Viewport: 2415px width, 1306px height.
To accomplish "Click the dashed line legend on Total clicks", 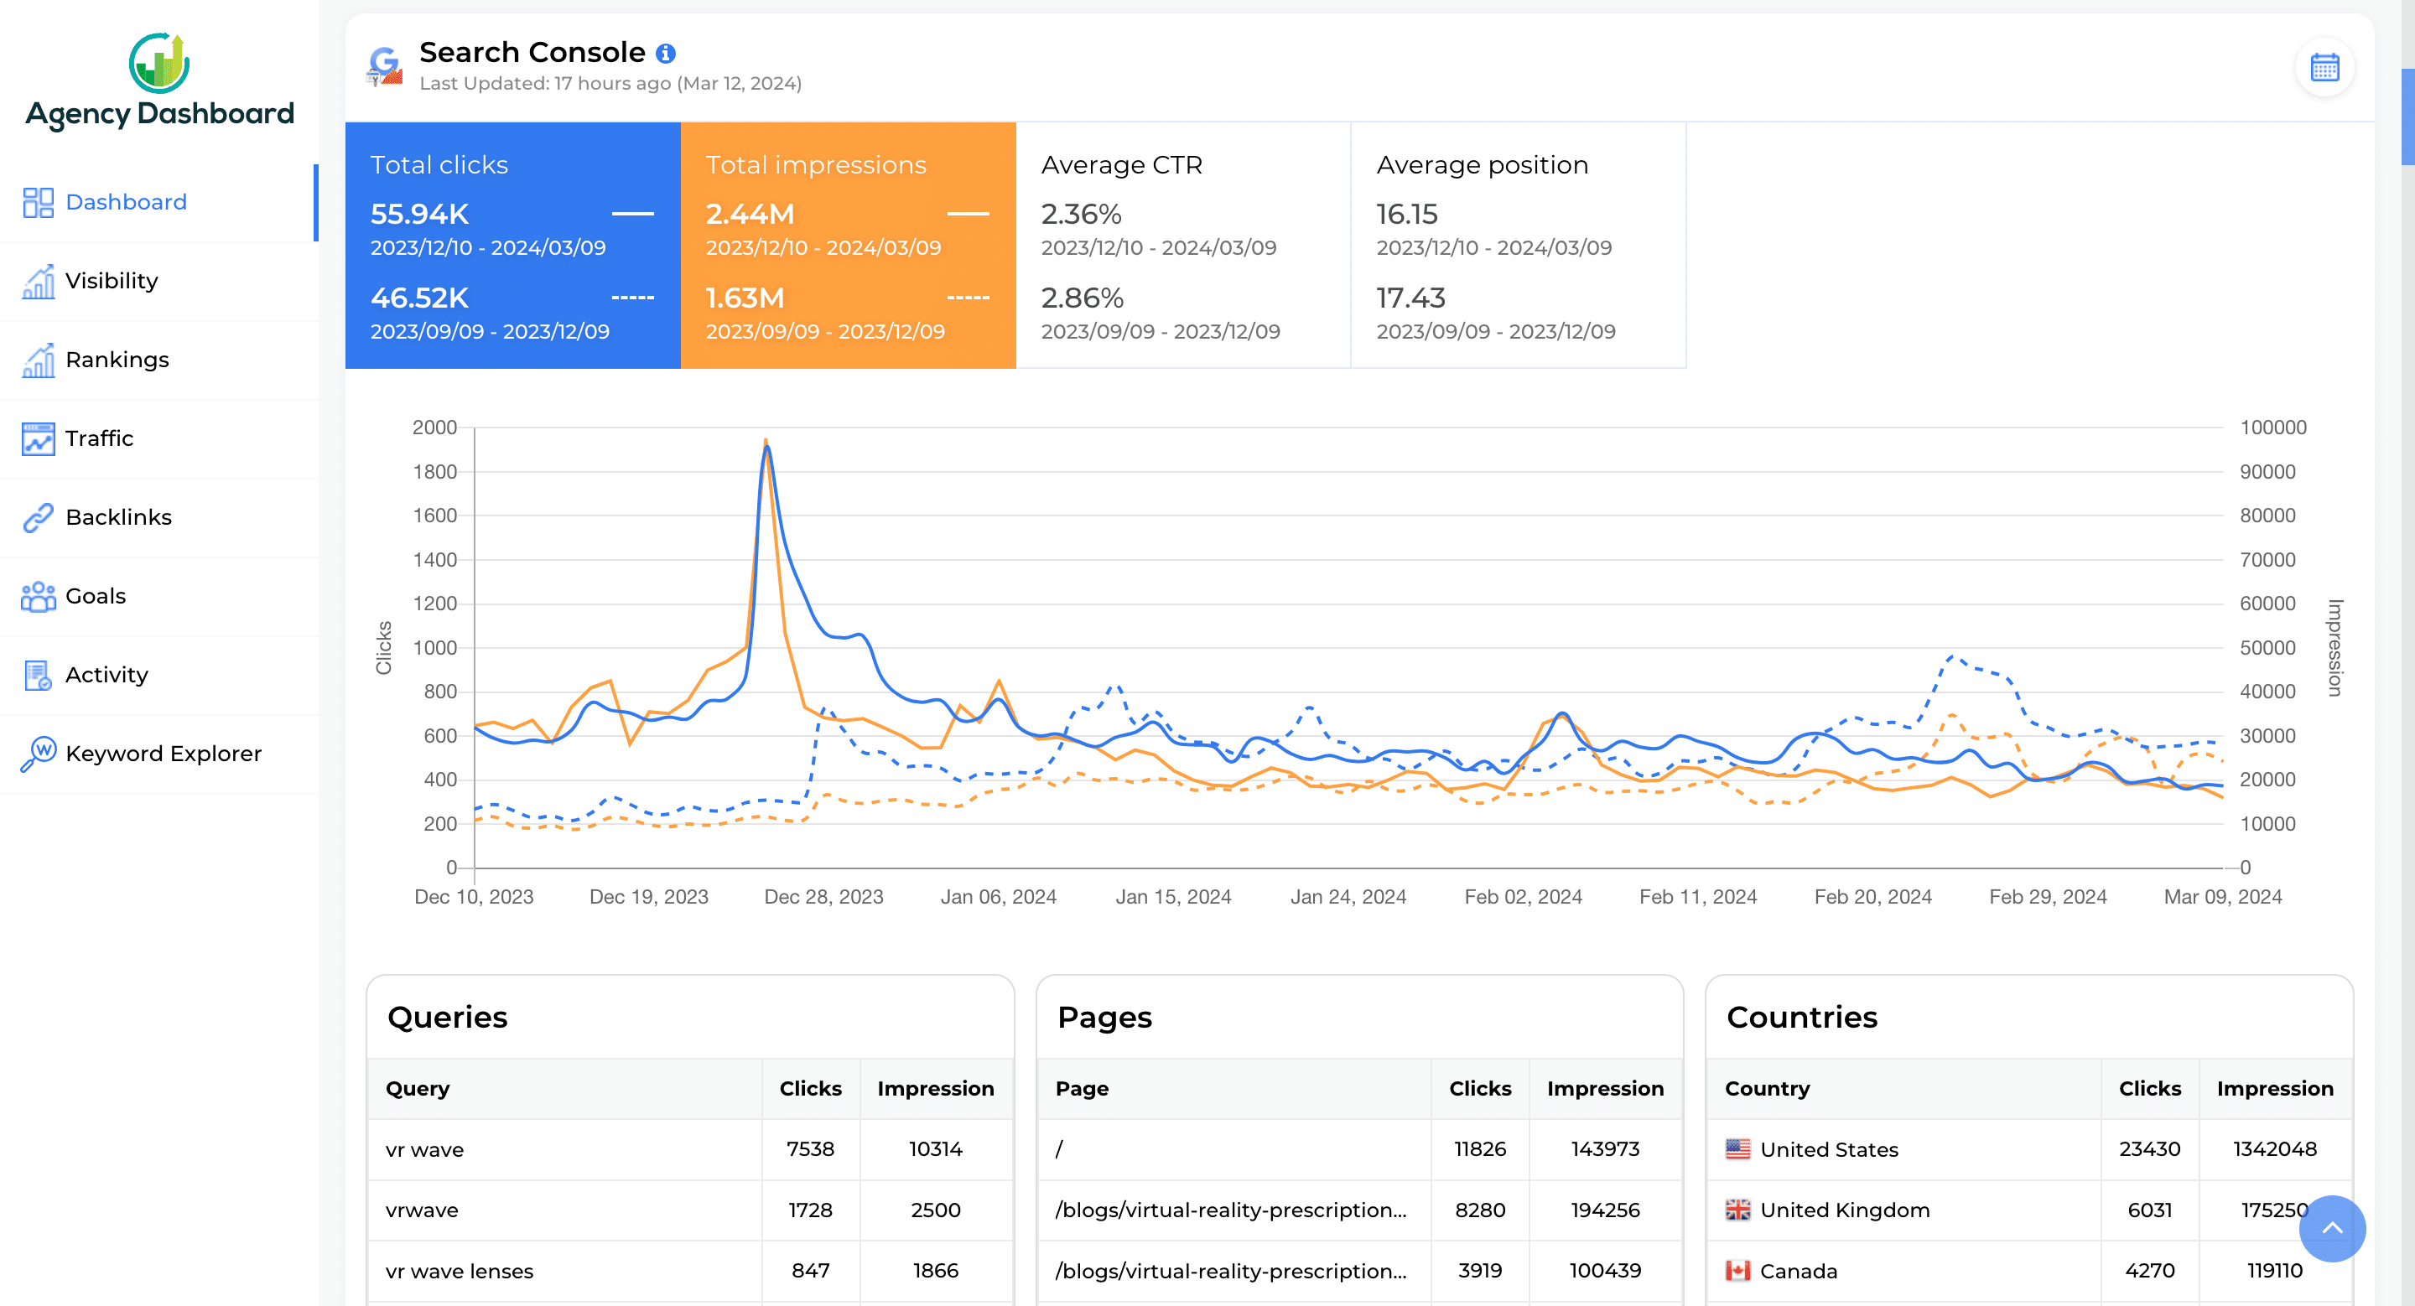I will point(633,298).
